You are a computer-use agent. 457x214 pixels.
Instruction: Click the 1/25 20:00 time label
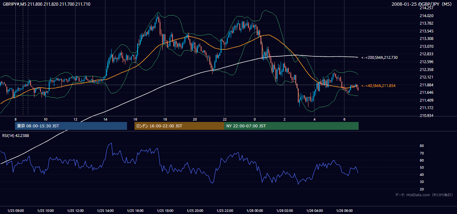point(195,210)
